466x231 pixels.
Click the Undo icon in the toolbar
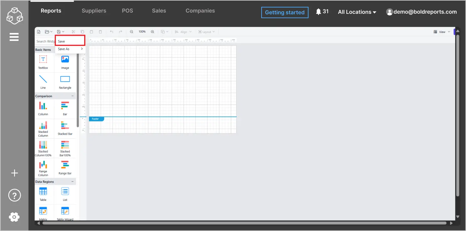point(111,32)
